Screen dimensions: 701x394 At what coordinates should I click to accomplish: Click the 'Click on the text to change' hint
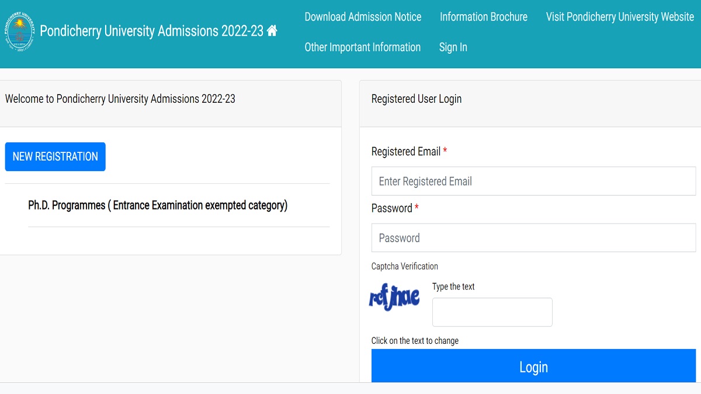pos(415,341)
